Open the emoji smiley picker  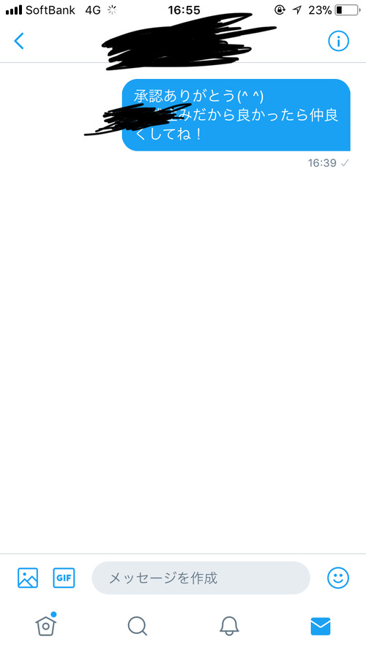point(338,578)
